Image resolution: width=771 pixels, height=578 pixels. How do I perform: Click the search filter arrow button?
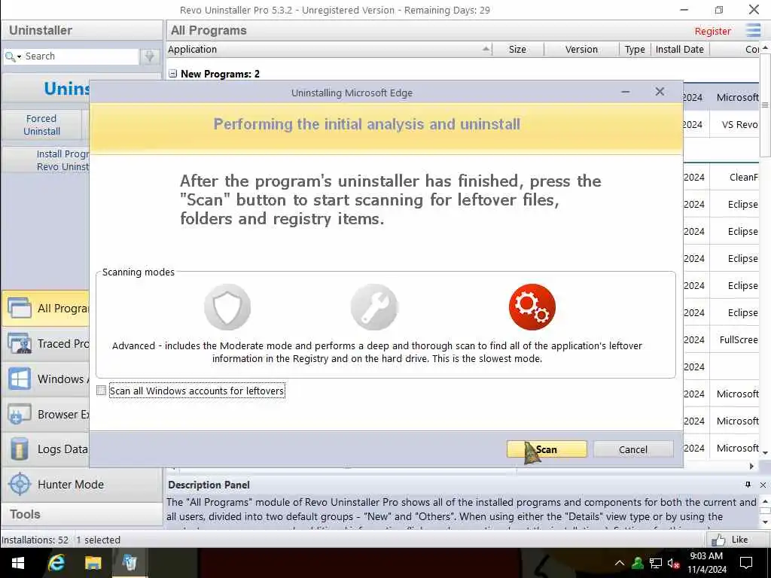[150, 56]
